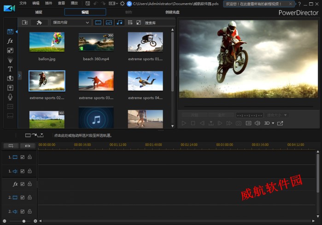Click the timeline zoom slider handle
This screenshot has height=225, width=322.
pos(23,221)
